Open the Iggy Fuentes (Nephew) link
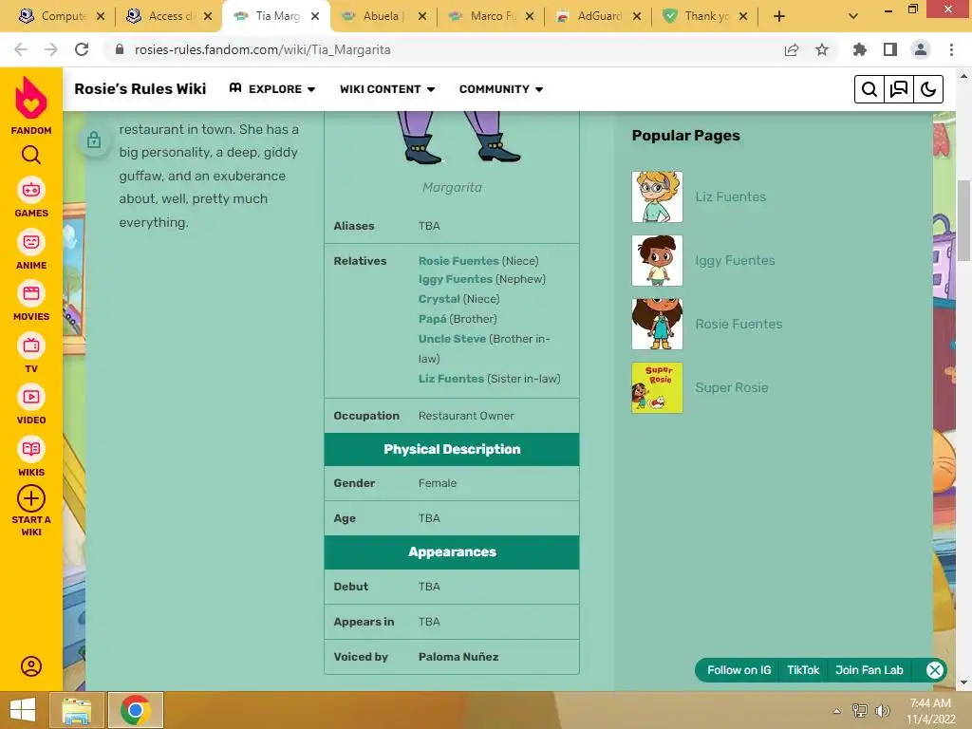Image resolution: width=972 pixels, height=729 pixels. pyautogui.click(x=455, y=279)
